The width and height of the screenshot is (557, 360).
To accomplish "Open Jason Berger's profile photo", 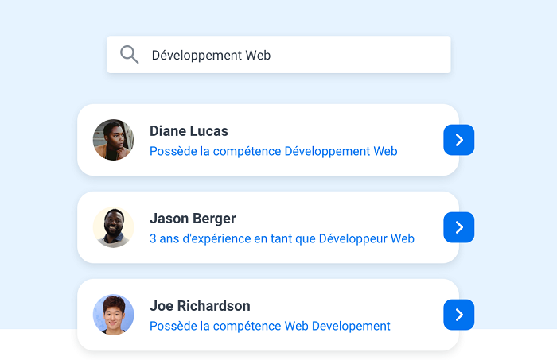I will click(113, 227).
